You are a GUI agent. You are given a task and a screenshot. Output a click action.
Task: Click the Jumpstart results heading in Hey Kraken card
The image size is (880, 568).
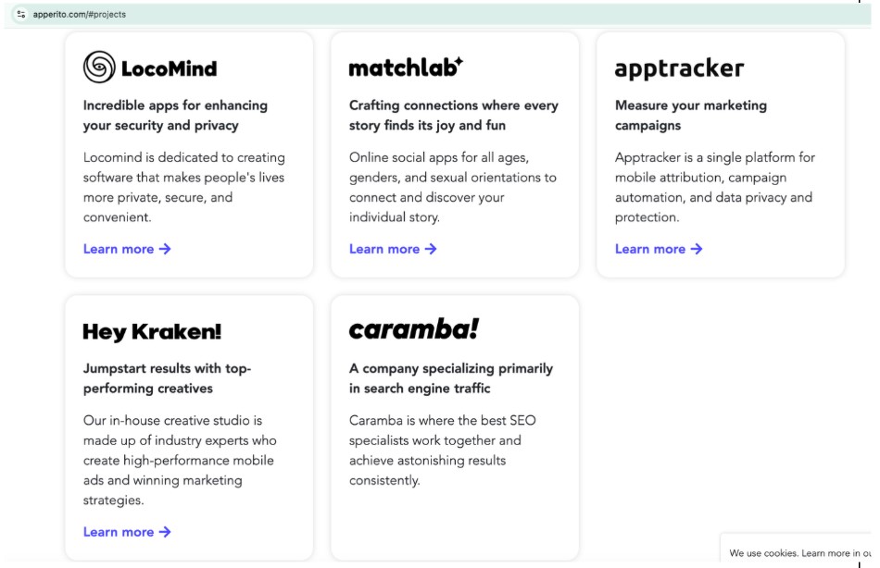pos(167,378)
